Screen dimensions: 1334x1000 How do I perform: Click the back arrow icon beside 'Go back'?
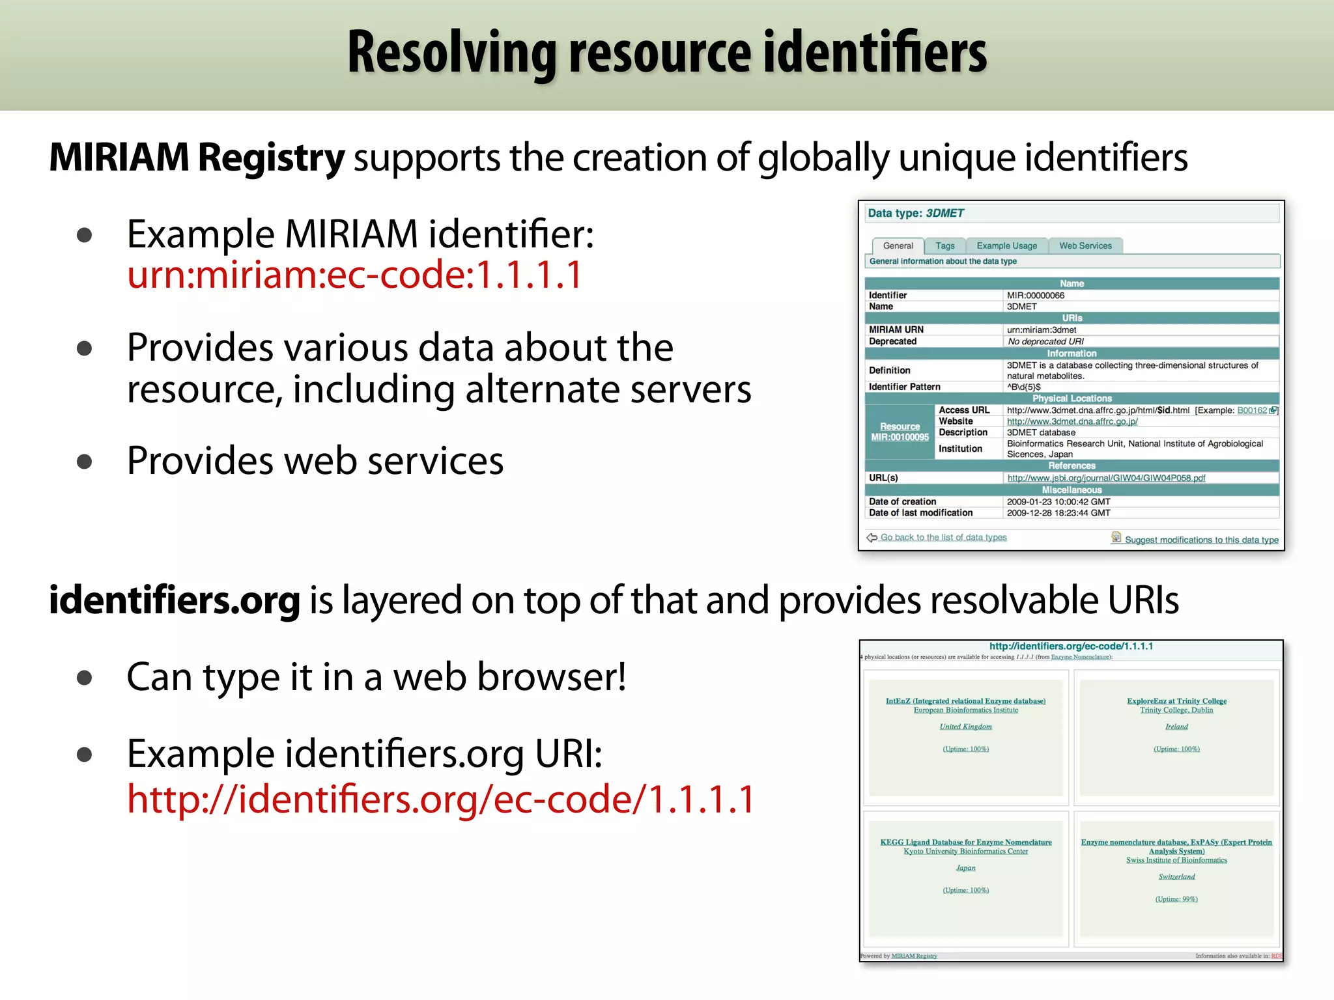pos(872,538)
